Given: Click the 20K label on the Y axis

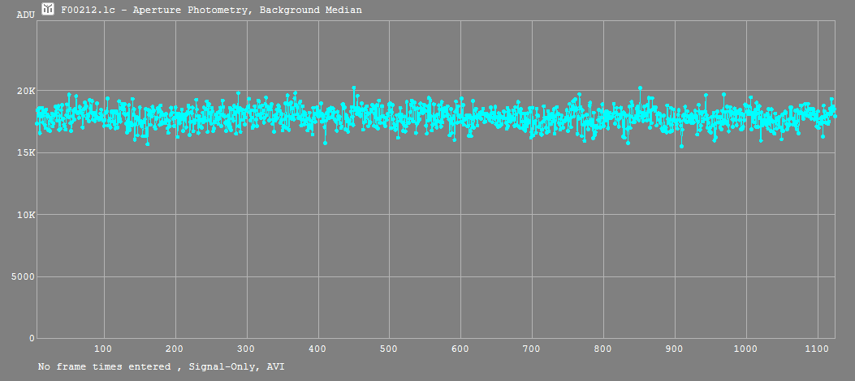Looking at the screenshot, I should coord(26,91).
